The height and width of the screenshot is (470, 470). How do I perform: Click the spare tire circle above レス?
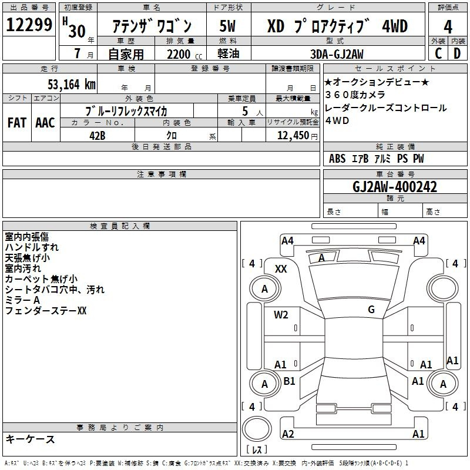(258, 430)
